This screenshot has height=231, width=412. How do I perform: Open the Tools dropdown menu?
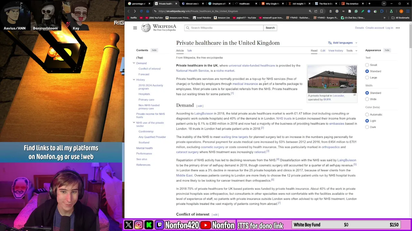tap(351, 51)
